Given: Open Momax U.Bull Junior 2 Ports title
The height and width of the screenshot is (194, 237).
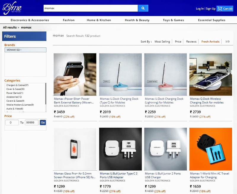Looking at the screenshot, I should click(x=163, y=175).
